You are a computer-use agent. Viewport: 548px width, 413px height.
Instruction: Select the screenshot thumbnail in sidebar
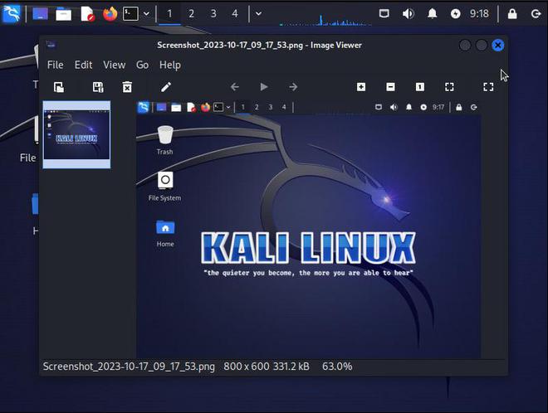pos(76,134)
